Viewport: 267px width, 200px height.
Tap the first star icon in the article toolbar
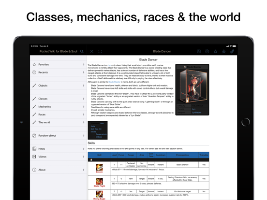(215, 51)
